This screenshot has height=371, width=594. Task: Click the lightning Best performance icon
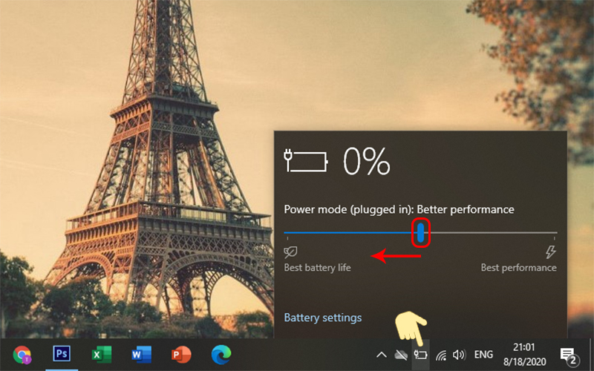550,252
